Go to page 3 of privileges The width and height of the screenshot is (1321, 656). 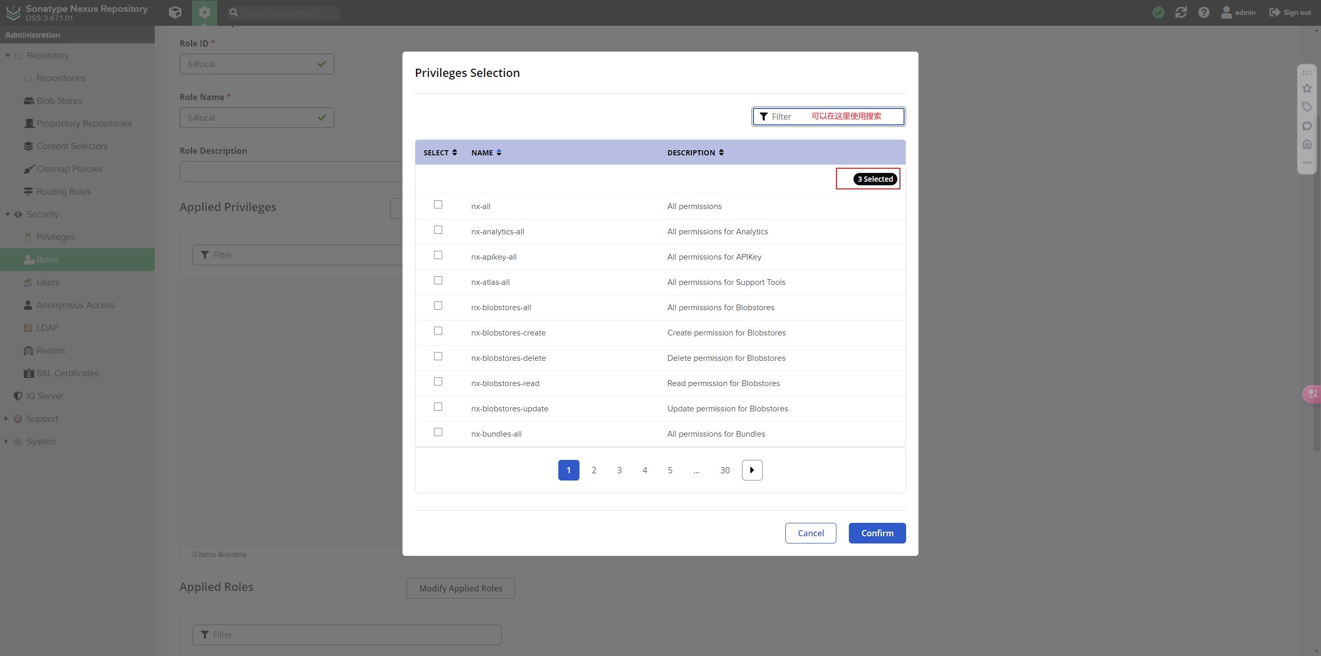point(619,470)
